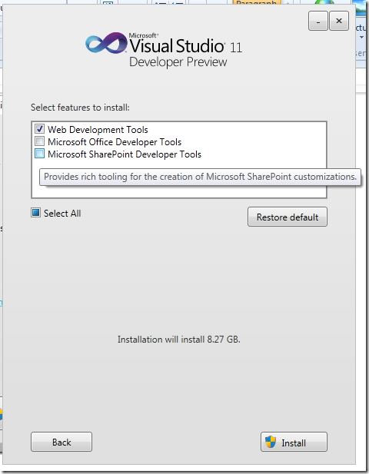Click the Visual Studio infinity logo

pyautogui.click(x=106, y=43)
